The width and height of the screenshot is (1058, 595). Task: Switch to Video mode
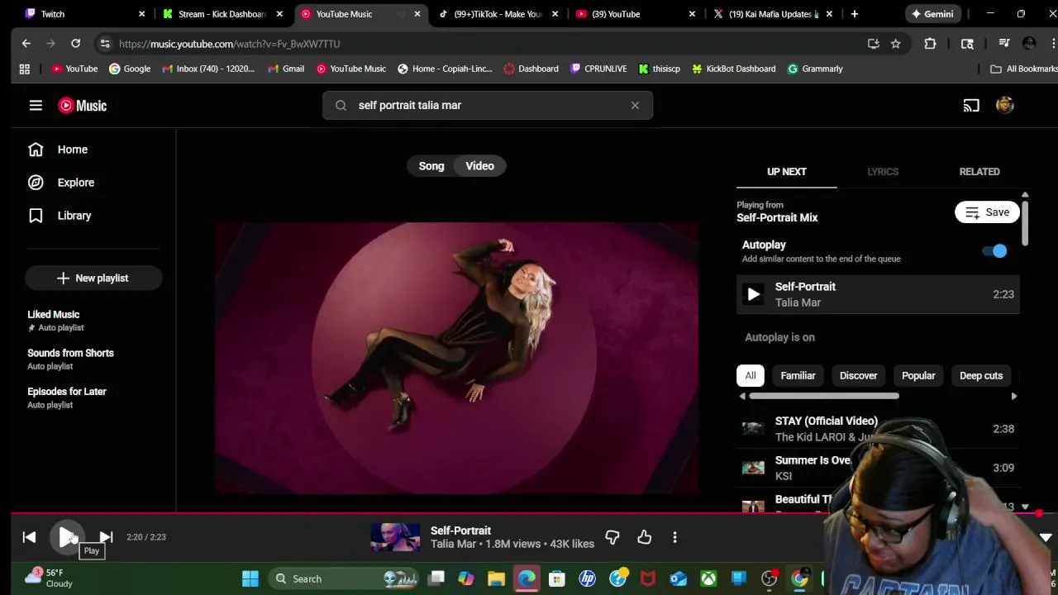pos(479,166)
